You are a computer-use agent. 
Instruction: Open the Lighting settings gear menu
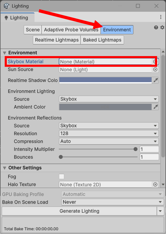point(162,27)
